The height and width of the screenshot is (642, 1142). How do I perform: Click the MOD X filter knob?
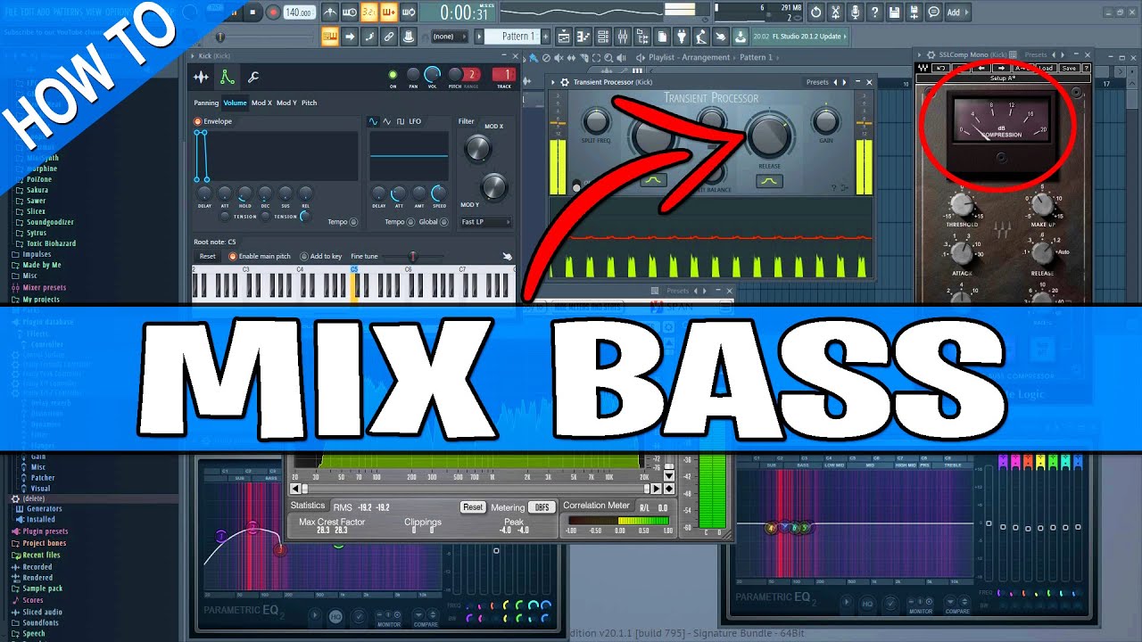click(478, 149)
